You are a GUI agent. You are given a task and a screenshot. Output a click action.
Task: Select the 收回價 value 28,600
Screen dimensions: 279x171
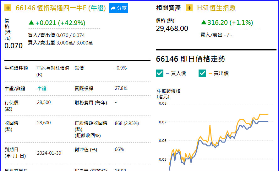(x=44, y=123)
